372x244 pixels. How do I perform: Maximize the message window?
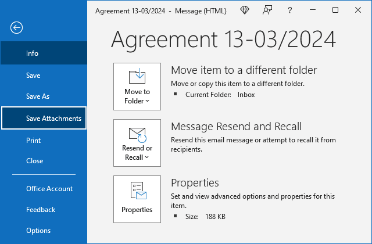pos(335,10)
